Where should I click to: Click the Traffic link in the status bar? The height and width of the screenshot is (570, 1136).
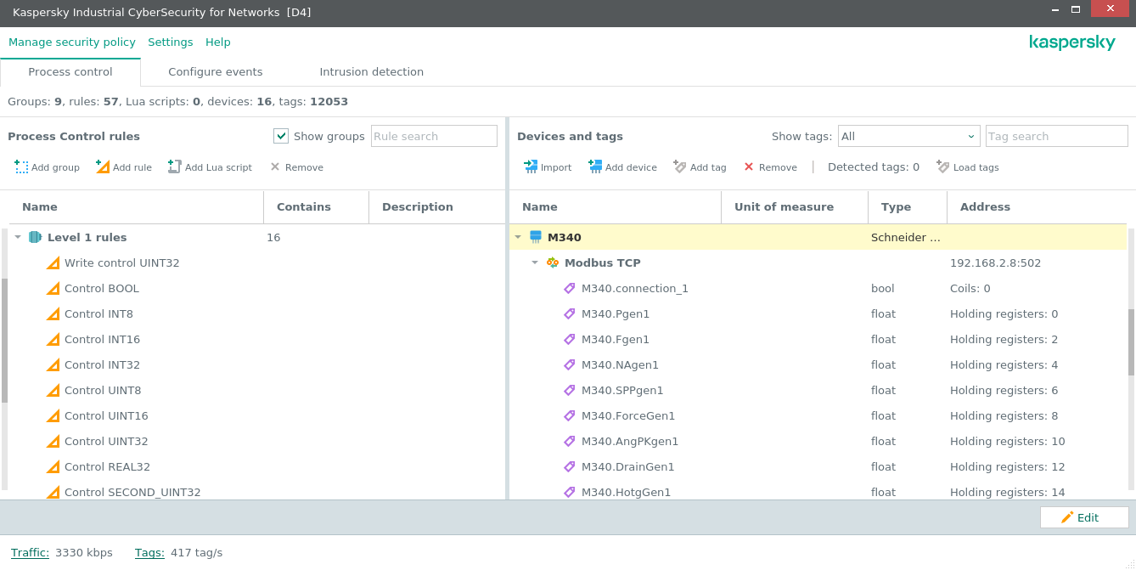tap(30, 552)
